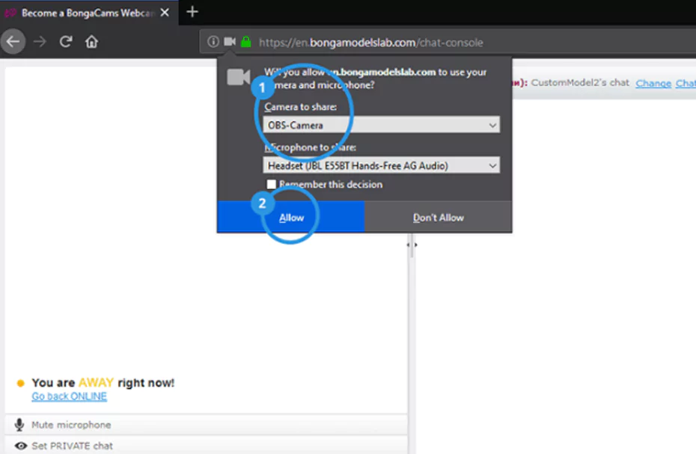Open the Camera to share dropdown

tap(381, 125)
